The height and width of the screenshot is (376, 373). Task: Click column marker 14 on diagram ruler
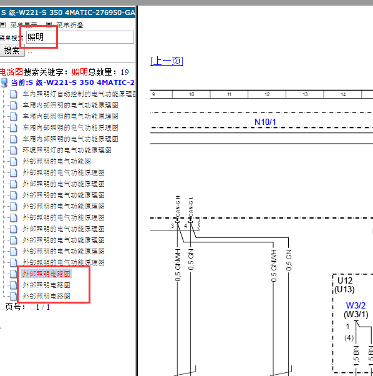coord(343,94)
